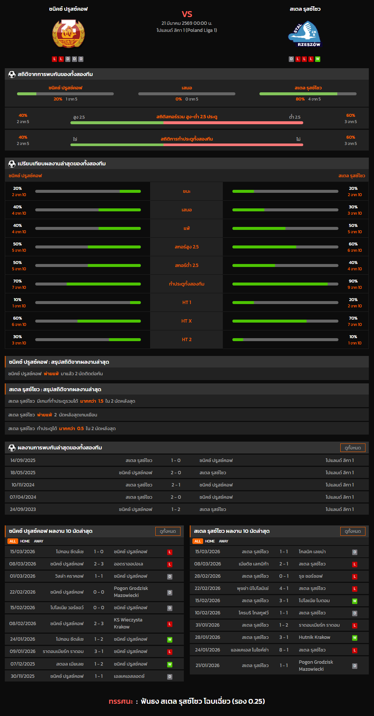
Task: Click view-all button in left team last 10 panel
Action: (x=168, y=531)
